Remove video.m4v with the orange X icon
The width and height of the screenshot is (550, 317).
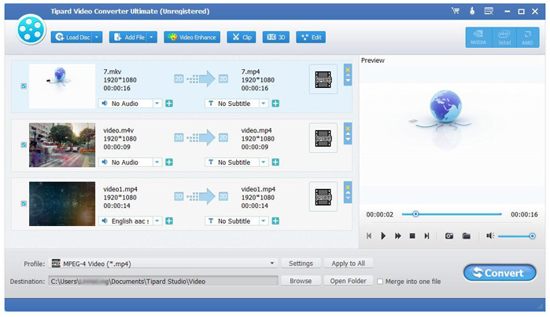pos(348,129)
